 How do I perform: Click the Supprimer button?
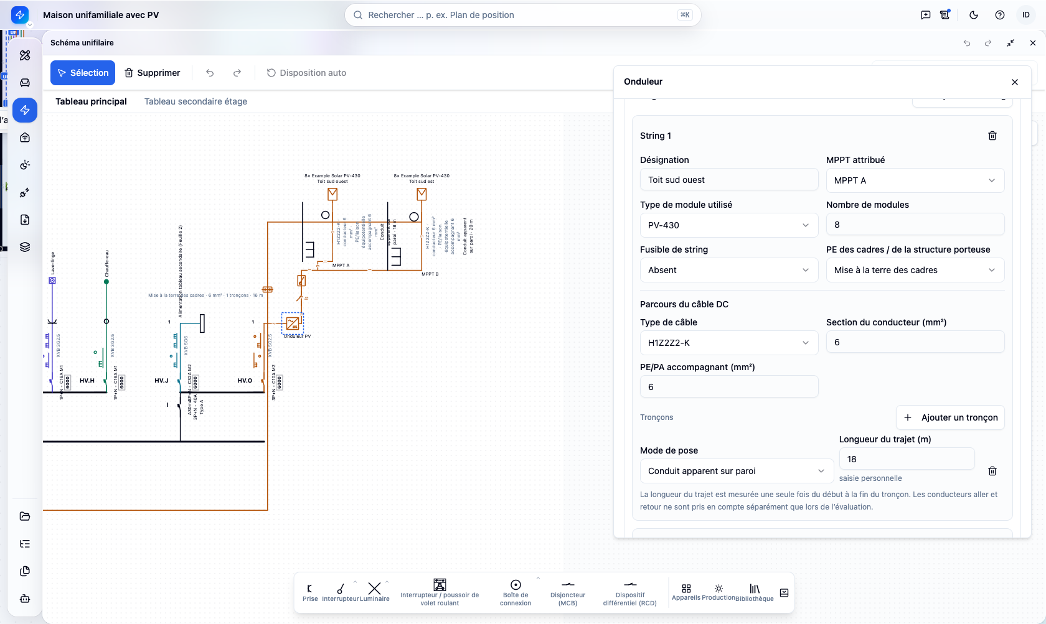(153, 73)
